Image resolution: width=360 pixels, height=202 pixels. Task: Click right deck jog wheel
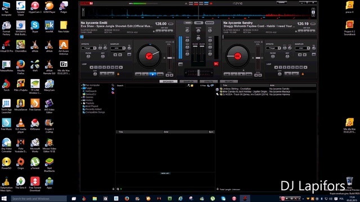pos(237,56)
